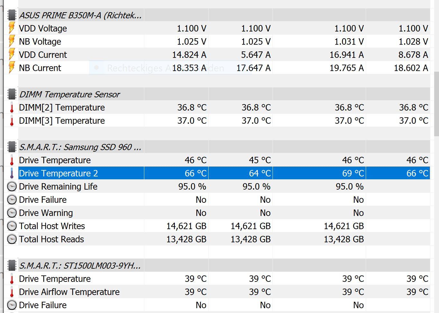439x313 pixels.
Task: Select the VDD Current sensor label
Action: [43, 55]
